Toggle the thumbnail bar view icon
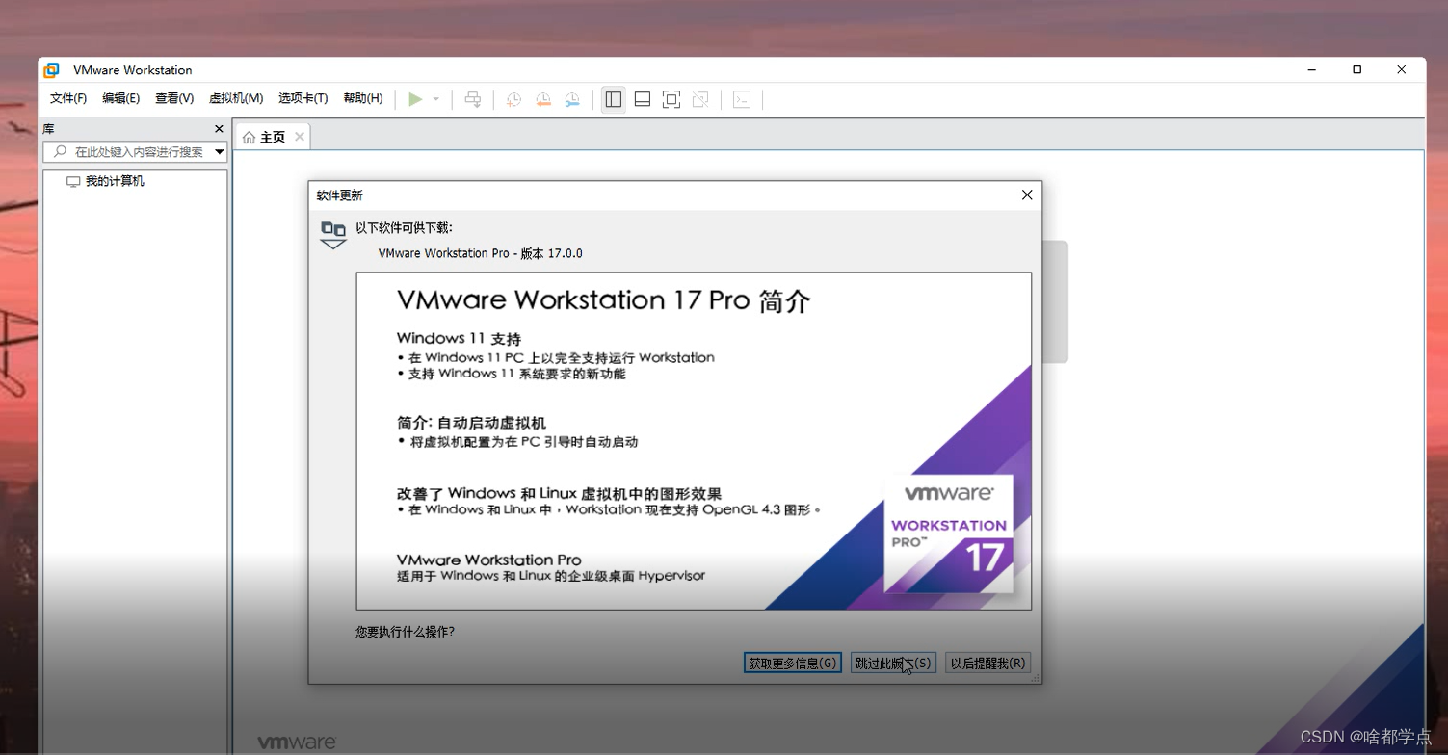Image resolution: width=1448 pixels, height=755 pixels. [643, 99]
